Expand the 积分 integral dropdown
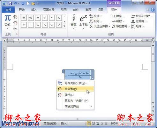The height and width of the screenshot is (128, 157). click(x=96, y=21)
